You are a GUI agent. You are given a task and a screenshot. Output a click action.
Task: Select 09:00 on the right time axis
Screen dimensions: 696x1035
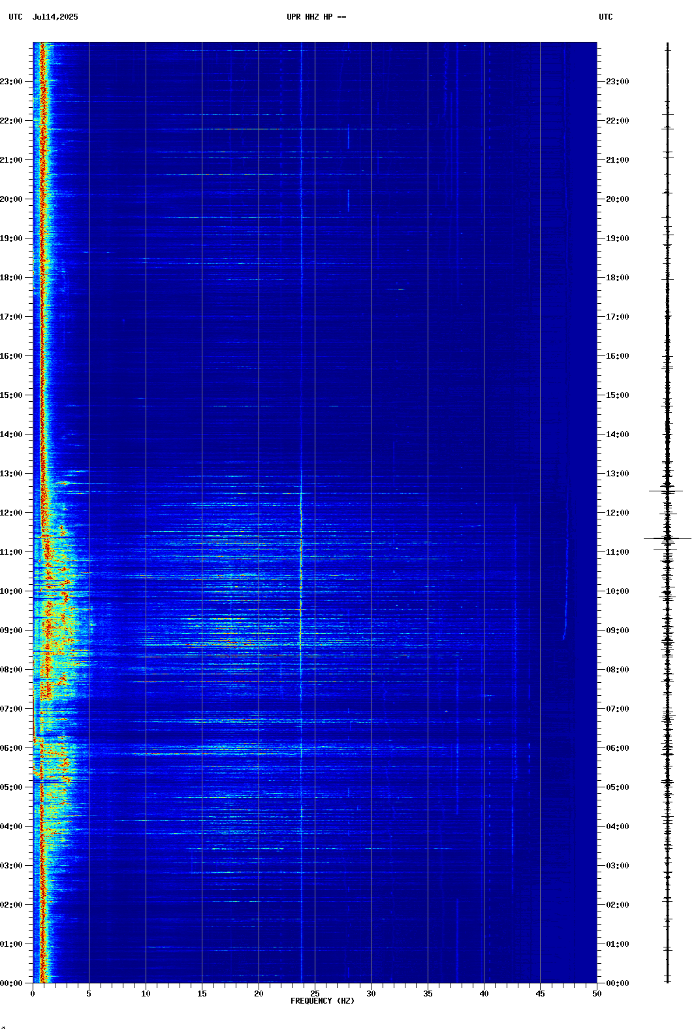pyautogui.click(x=618, y=631)
